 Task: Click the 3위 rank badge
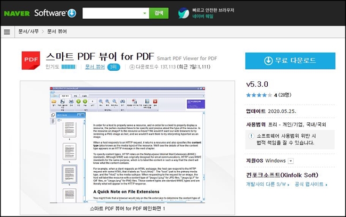[x=113, y=67]
